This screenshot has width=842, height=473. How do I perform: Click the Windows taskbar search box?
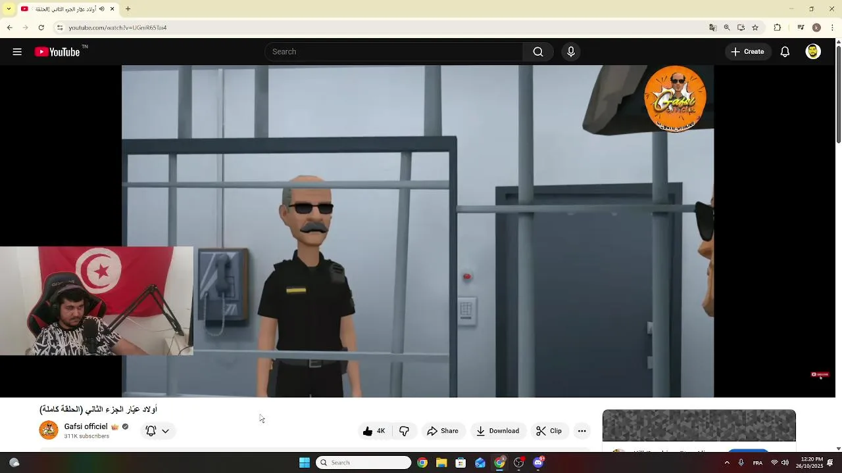pos(363,462)
